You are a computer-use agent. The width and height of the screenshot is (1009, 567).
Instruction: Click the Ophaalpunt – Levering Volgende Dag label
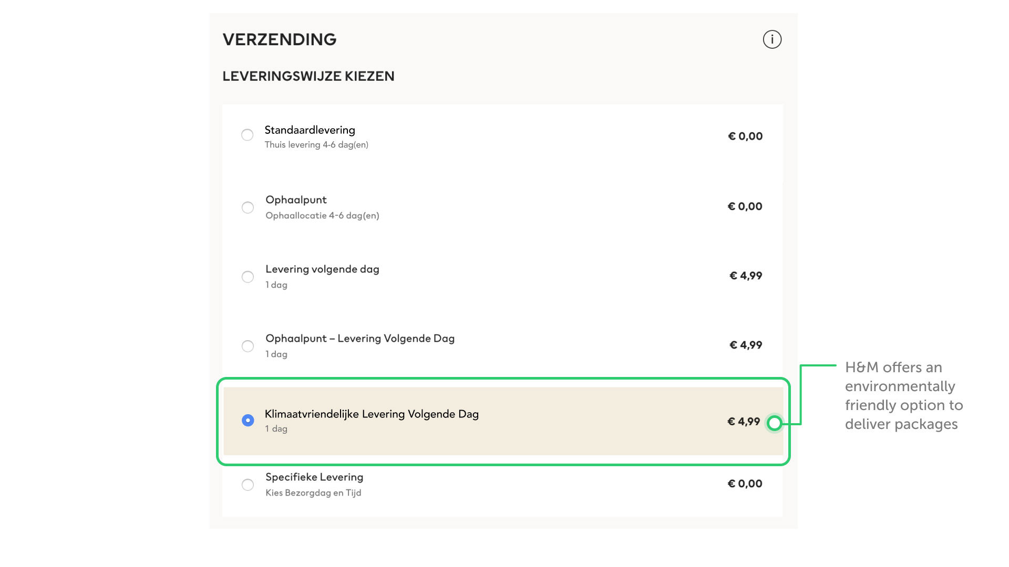[360, 339]
